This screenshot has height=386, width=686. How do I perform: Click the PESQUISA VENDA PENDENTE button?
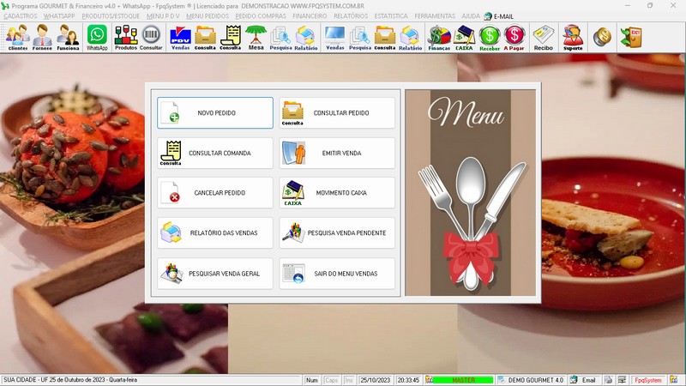coord(337,232)
